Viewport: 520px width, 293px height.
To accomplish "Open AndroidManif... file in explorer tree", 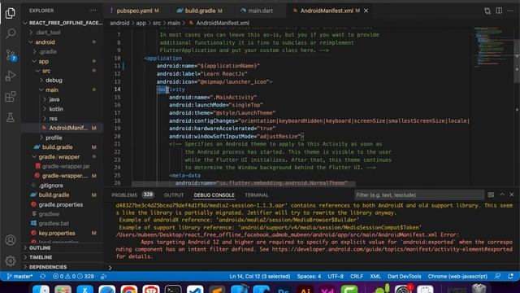I will 68,128.
